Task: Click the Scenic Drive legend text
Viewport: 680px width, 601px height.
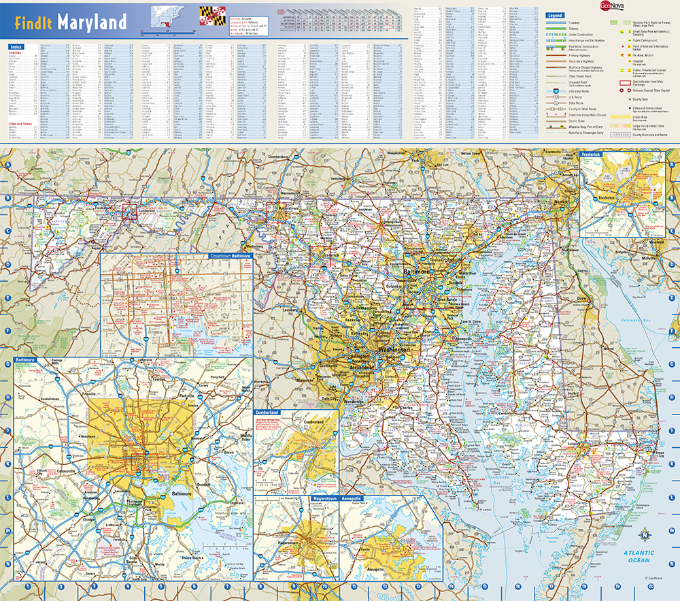Action: pos(577,121)
